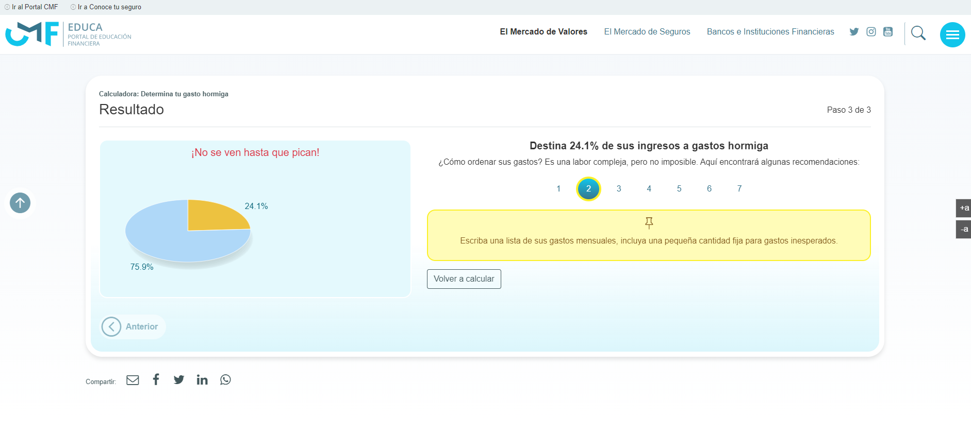Screen dimensions: 971x434
Task: Click the Volver a calcular button
Action: [x=464, y=279]
